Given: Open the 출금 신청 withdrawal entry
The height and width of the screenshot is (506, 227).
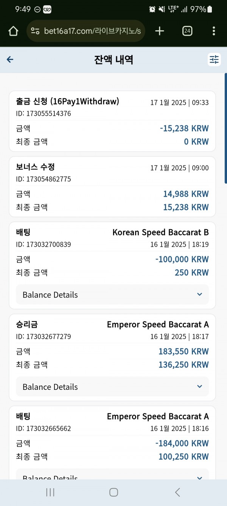Looking at the screenshot, I should coord(112,121).
